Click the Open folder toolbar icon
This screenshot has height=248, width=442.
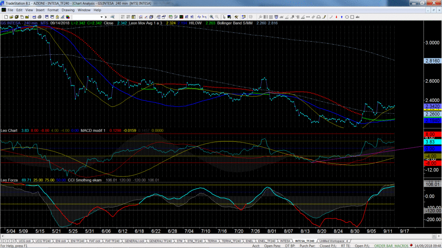(11, 17)
